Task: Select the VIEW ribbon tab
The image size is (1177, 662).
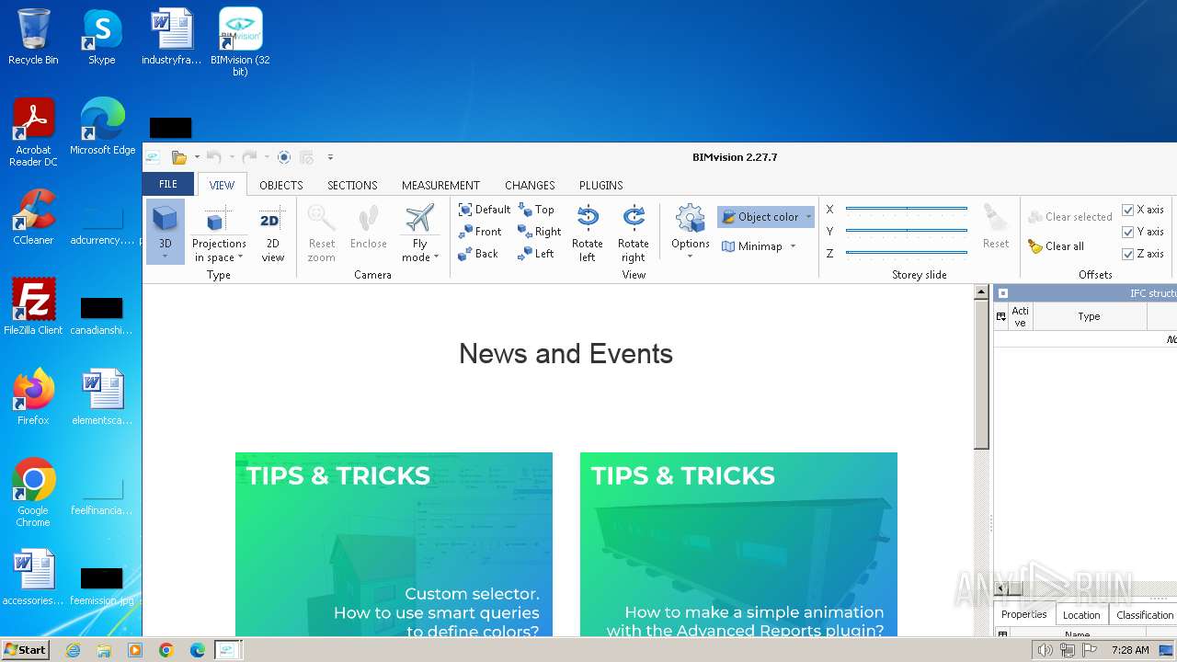Action: pos(222,185)
